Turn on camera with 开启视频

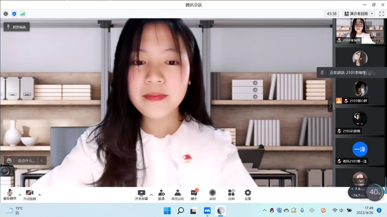[30, 195]
